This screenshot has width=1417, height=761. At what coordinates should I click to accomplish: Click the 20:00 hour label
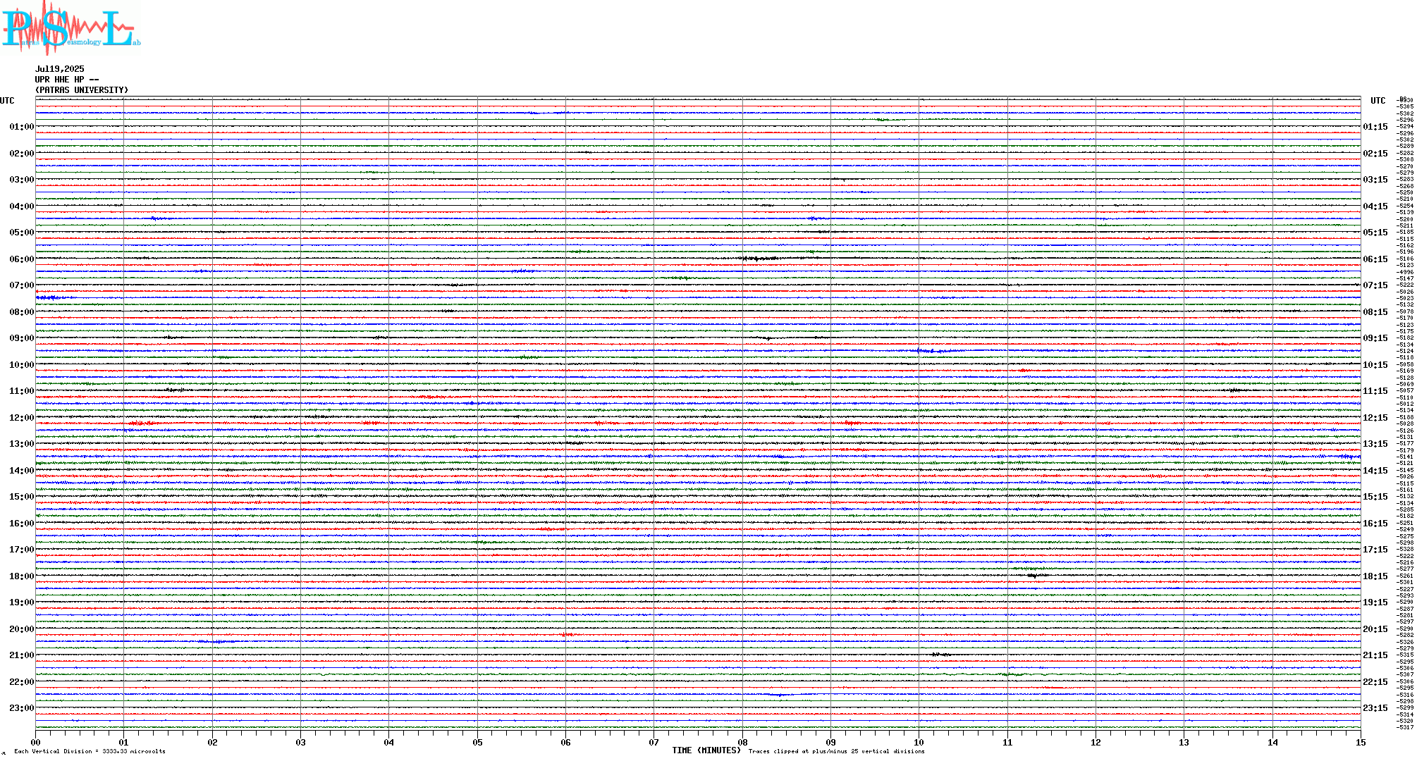pyautogui.click(x=21, y=629)
